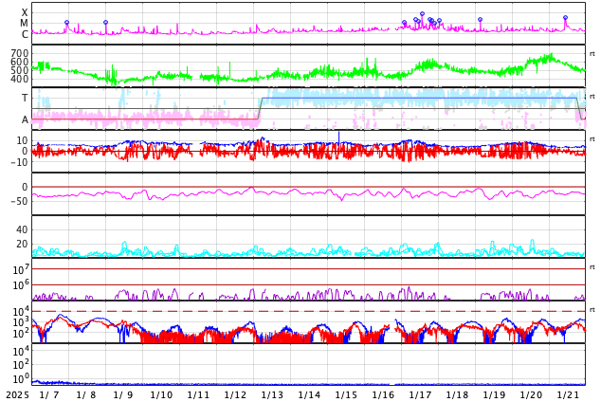
Task: Select the '1/12' date label
Action: [x=235, y=394]
